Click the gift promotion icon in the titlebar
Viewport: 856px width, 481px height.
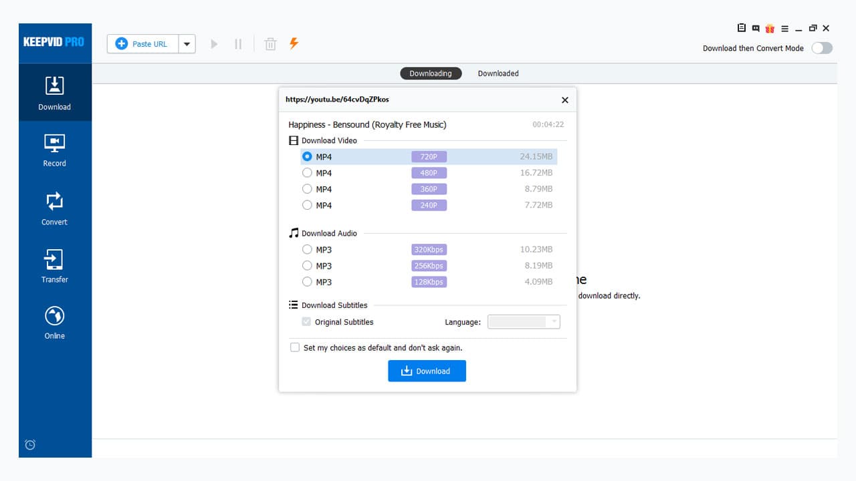[x=770, y=28]
